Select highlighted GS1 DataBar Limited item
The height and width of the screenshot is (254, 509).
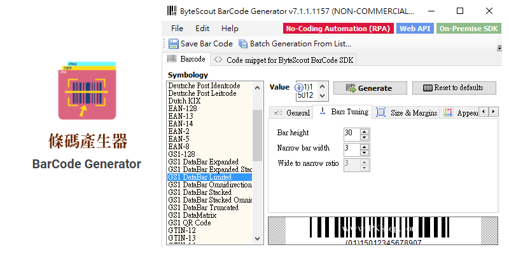click(x=210, y=177)
